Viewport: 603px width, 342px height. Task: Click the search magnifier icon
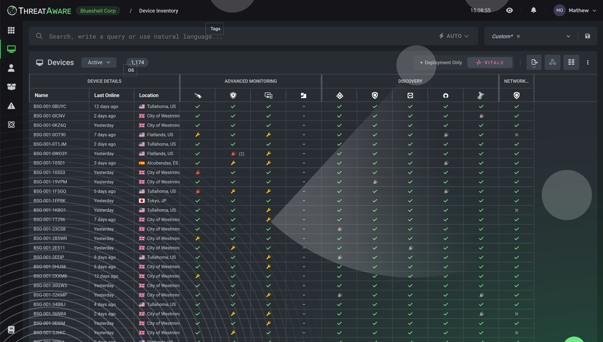39,36
